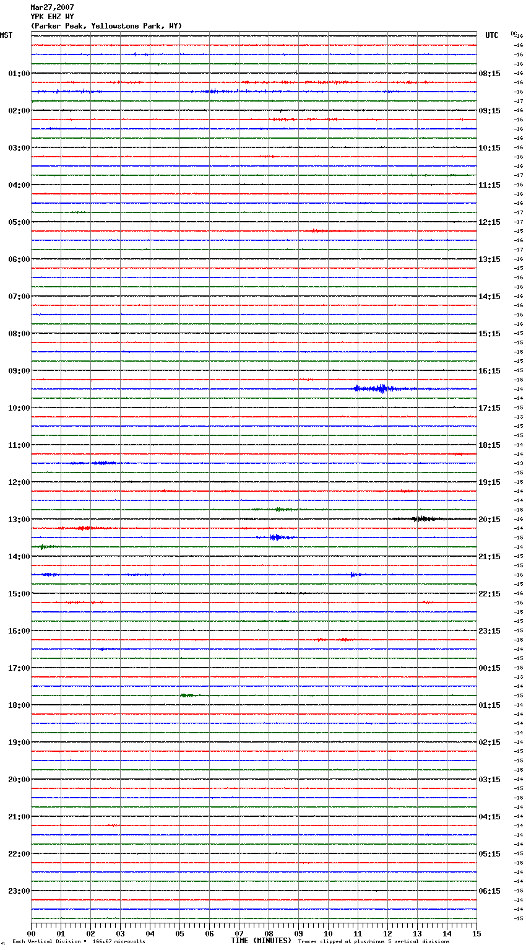Image resolution: width=526 pixels, height=950 pixels.
Task: Click the "22:00" MST time label
Action: pyautogui.click(x=19, y=854)
